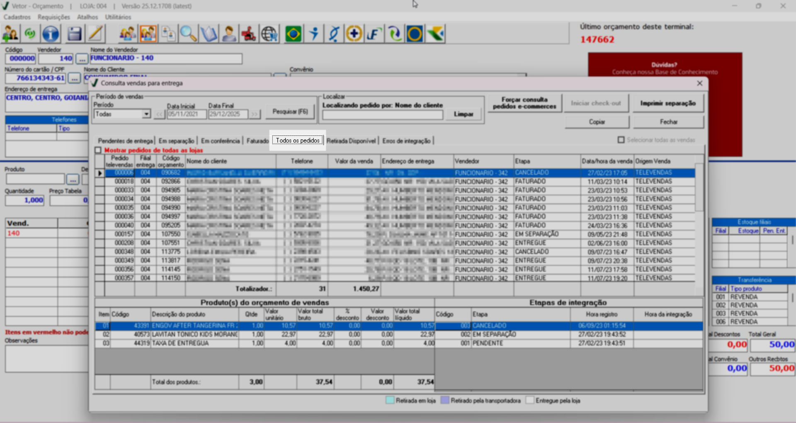Open lookup button beside card/CPF number
796x423 pixels.
[74, 78]
